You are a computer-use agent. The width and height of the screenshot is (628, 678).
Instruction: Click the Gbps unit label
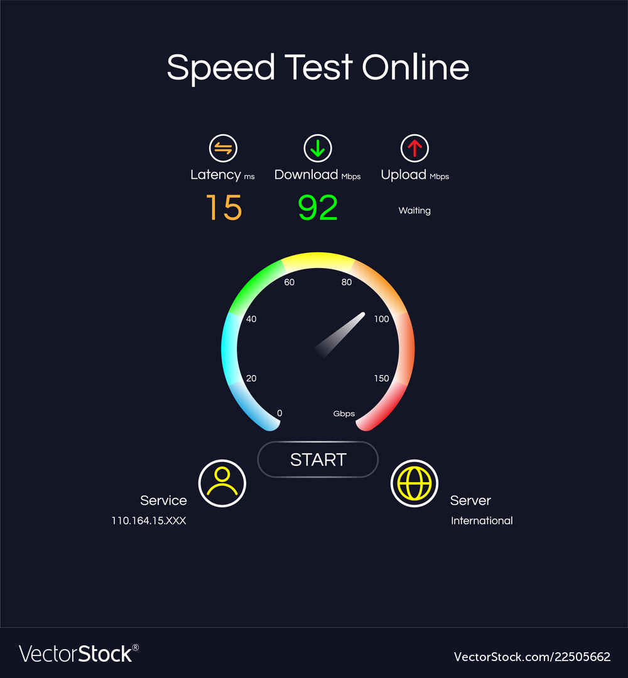[344, 414]
